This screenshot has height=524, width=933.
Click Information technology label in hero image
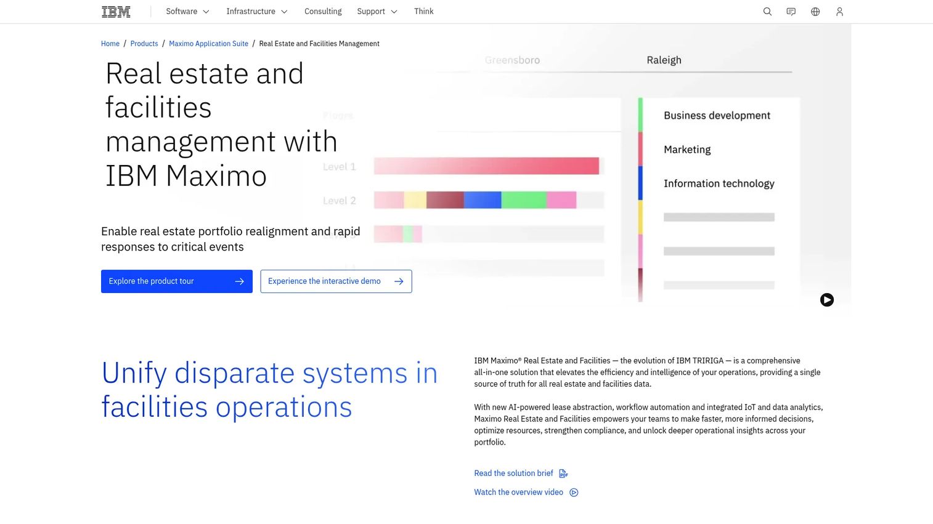pyautogui.click(x=719, y=183)
